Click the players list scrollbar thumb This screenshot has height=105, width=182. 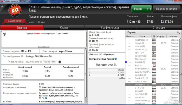[x=180, y=74]
